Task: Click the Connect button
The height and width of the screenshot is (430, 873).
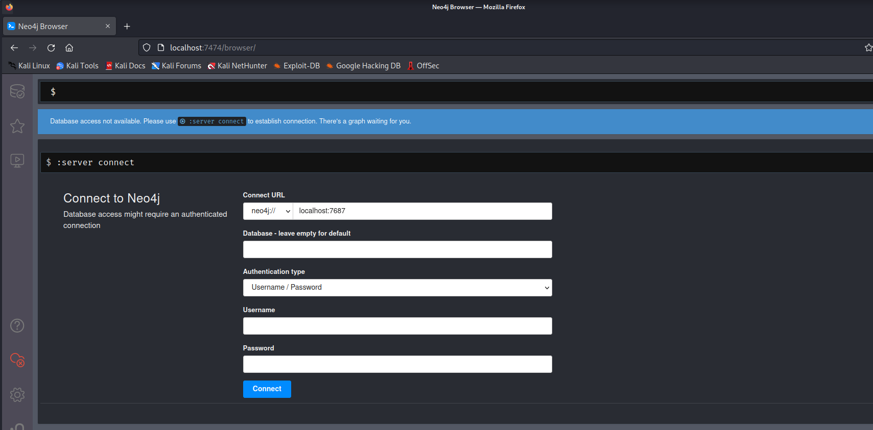Action: tap(267, 389)
